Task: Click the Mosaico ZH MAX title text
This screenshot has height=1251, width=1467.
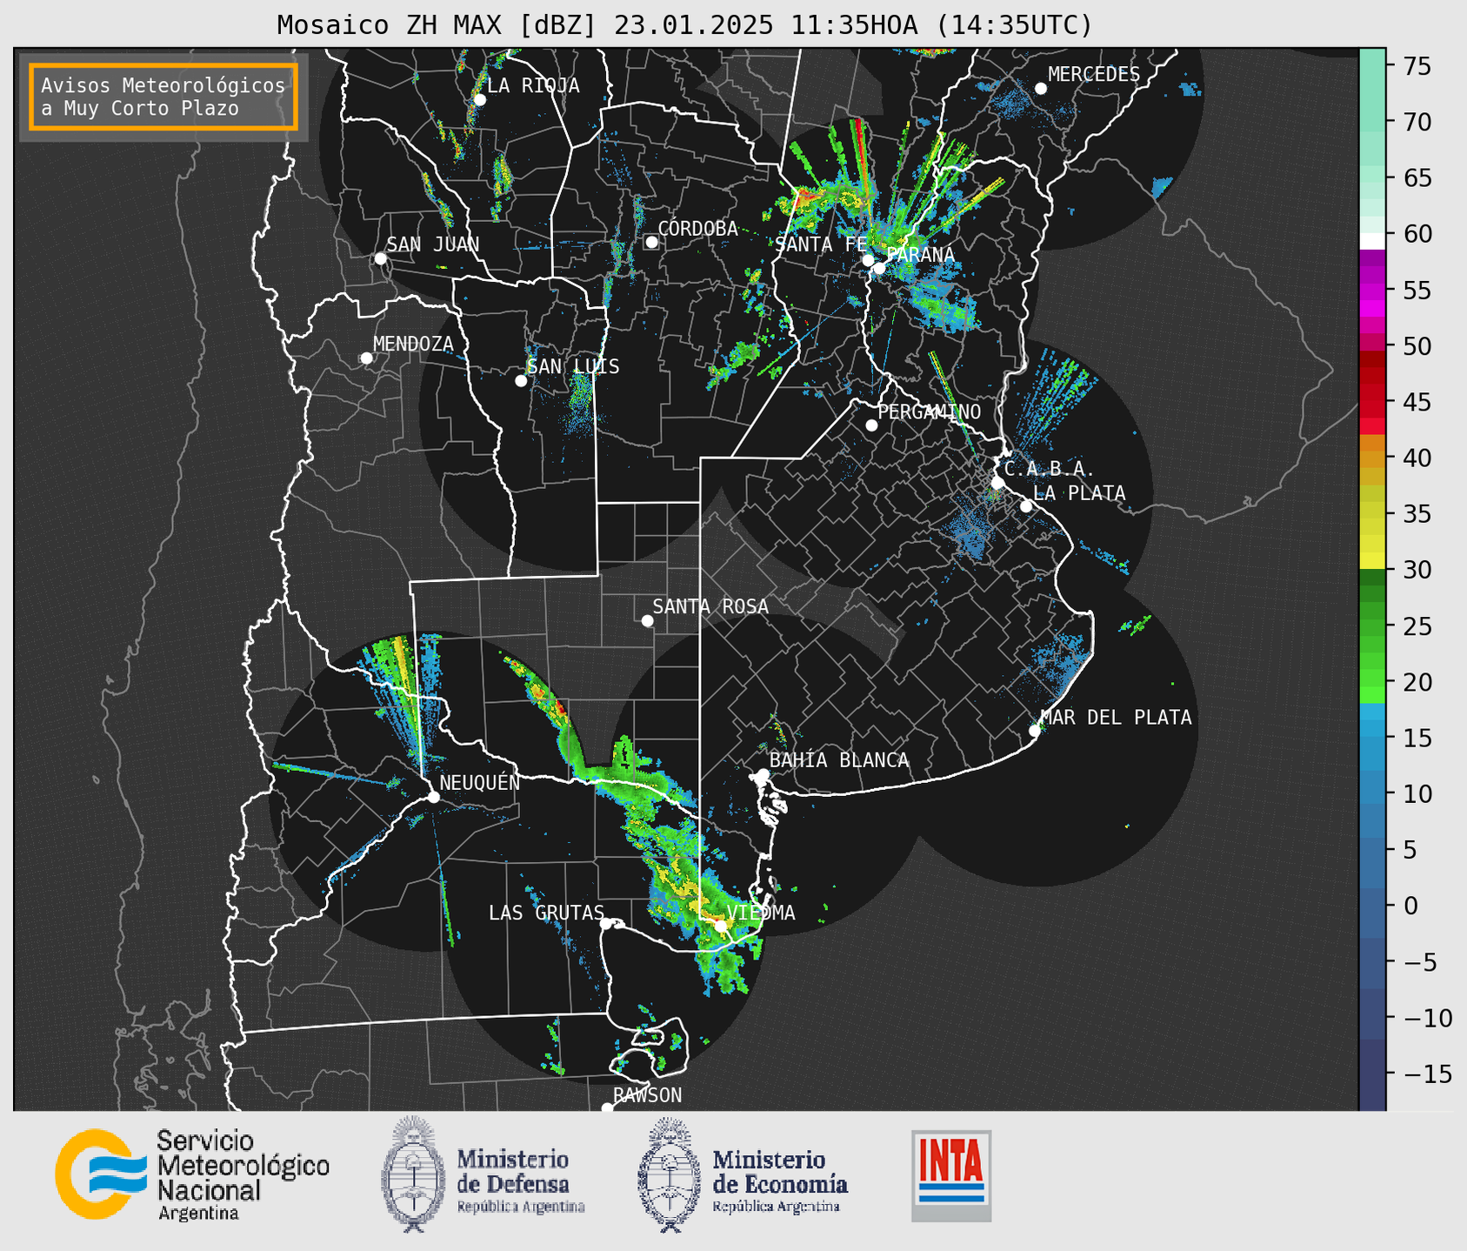Action: coord(684,24)
